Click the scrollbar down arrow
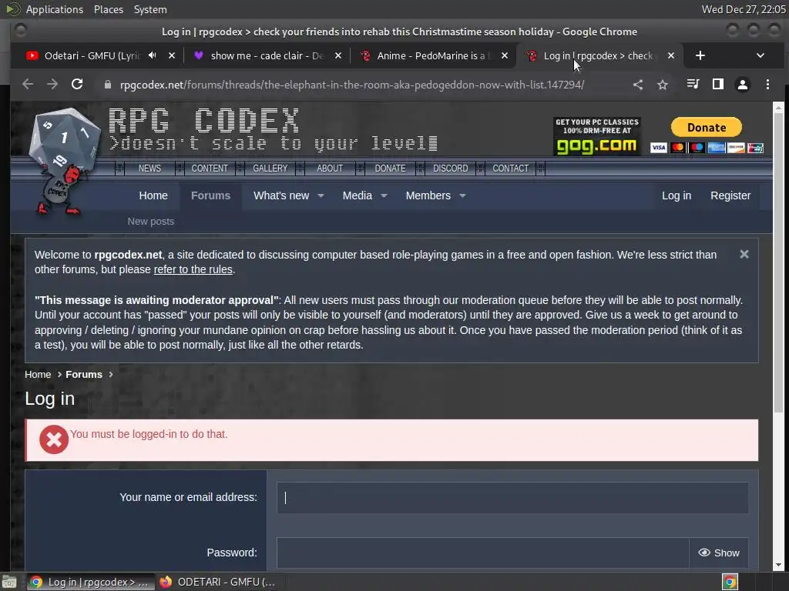 [778, 565]
